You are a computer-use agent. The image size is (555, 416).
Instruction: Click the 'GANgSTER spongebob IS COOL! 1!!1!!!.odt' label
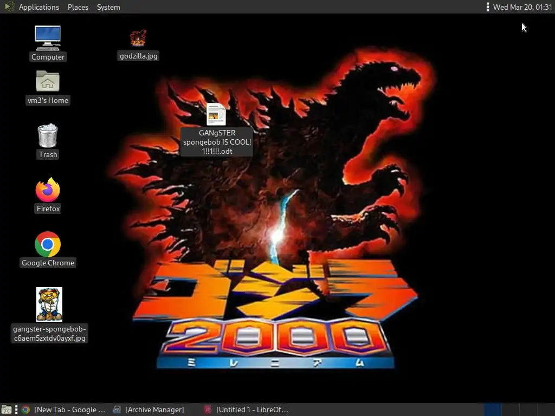(x=217, y=142)
